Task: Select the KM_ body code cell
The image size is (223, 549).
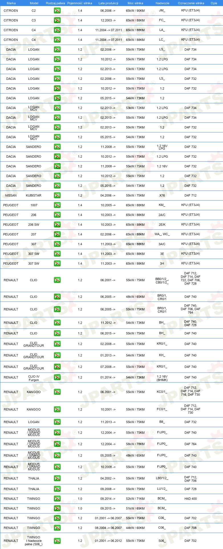Action: coord(162,205)
